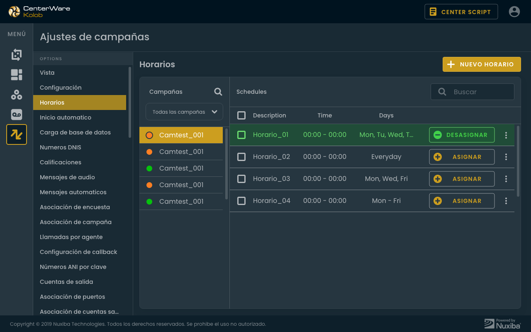531x332 pixels.
Task: Open Mensajes automaticos option
Action: point(80,192)
